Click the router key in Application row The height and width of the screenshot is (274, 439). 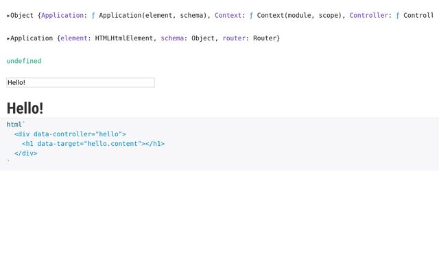coord(234,38)
